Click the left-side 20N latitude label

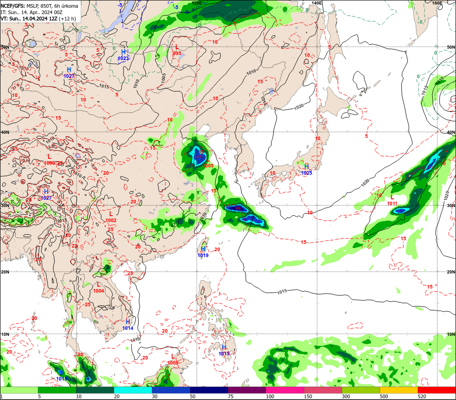[5, 272]
